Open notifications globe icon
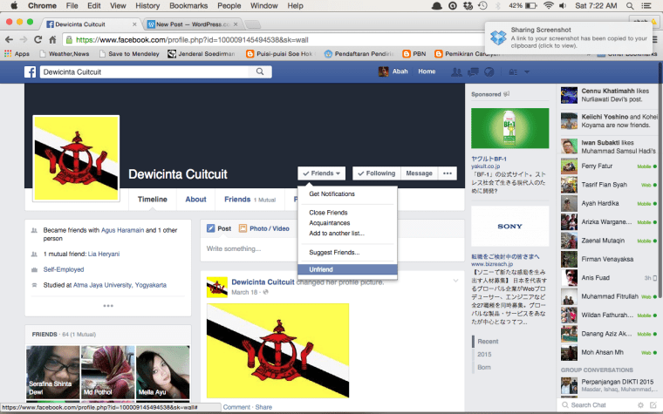This screenshot has width=663, height=414. tap(489, 71)
